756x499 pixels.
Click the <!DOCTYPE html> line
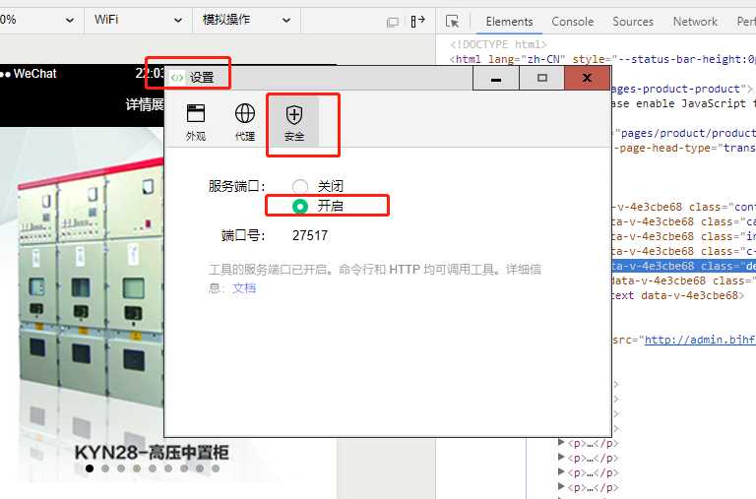pos(498,44)
